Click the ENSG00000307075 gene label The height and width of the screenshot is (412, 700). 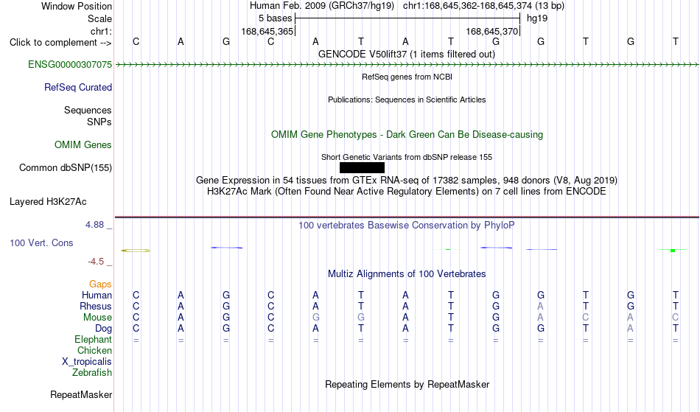[70, 65]
